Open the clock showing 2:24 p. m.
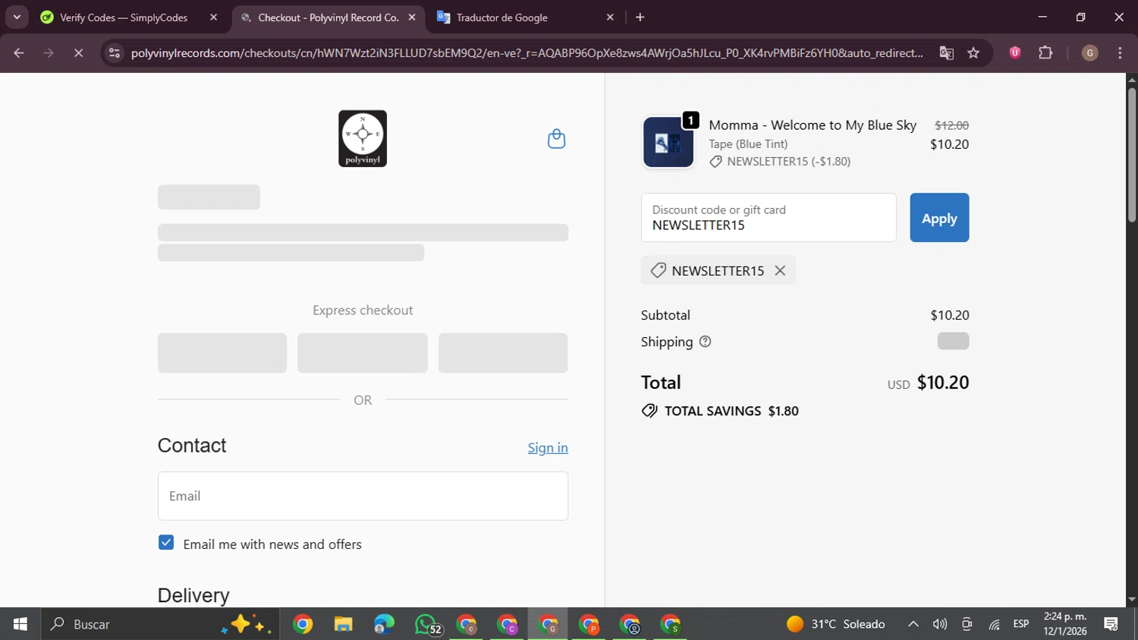The height and width of the screenshot is (640, 1138). point(1065,624)
